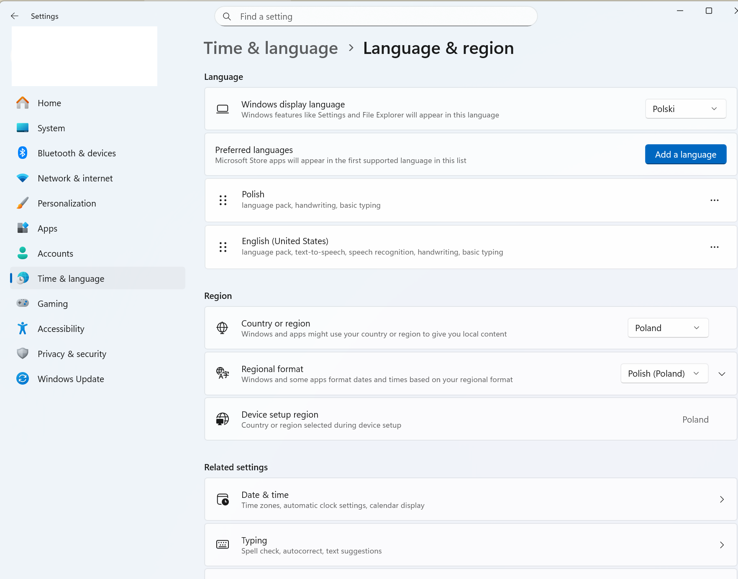Open the Polish (Poland) regional format dropdown

(664, 373)
